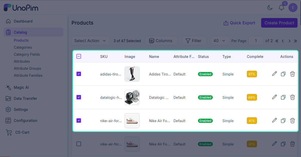Go to next page arrow
This screenshot has height=157, width=301.
click(289, 41)
